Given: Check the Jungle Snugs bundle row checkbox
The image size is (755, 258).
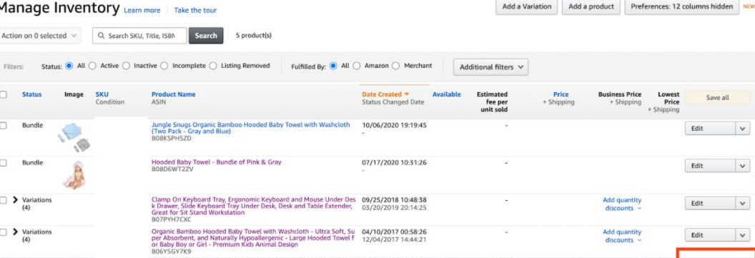Looking at the screenshot, I should tap(4, 125).
